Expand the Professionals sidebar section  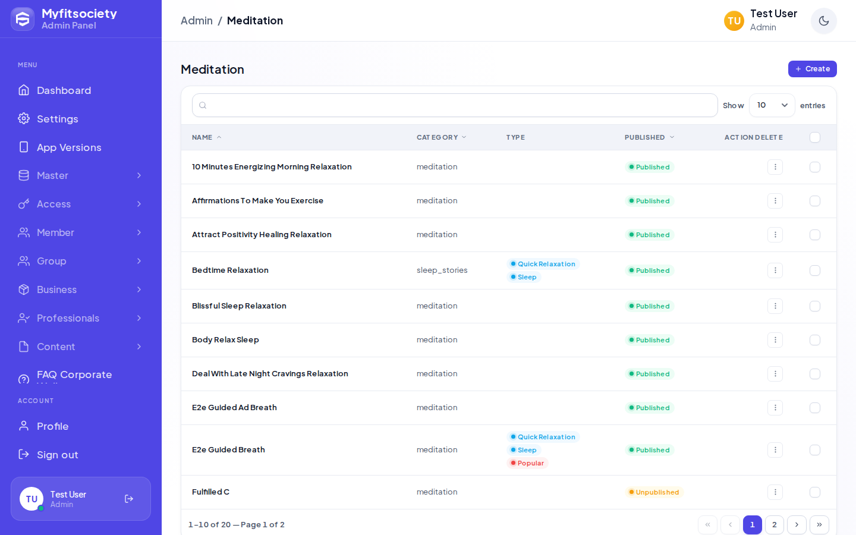(81, 318)
